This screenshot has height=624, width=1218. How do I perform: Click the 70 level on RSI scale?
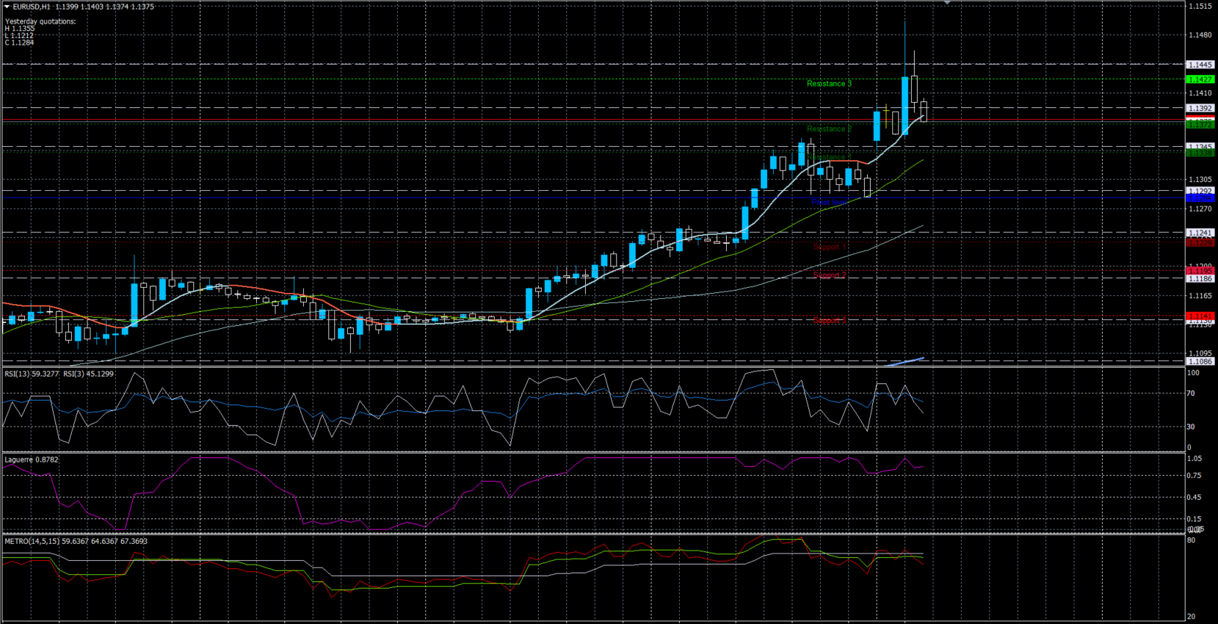click(1192, 393)
